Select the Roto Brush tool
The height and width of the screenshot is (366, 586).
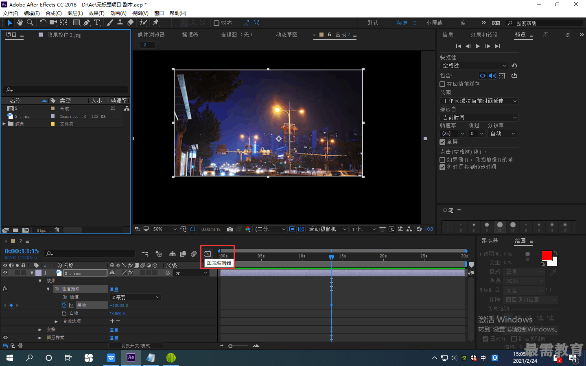tap(143, 23)
